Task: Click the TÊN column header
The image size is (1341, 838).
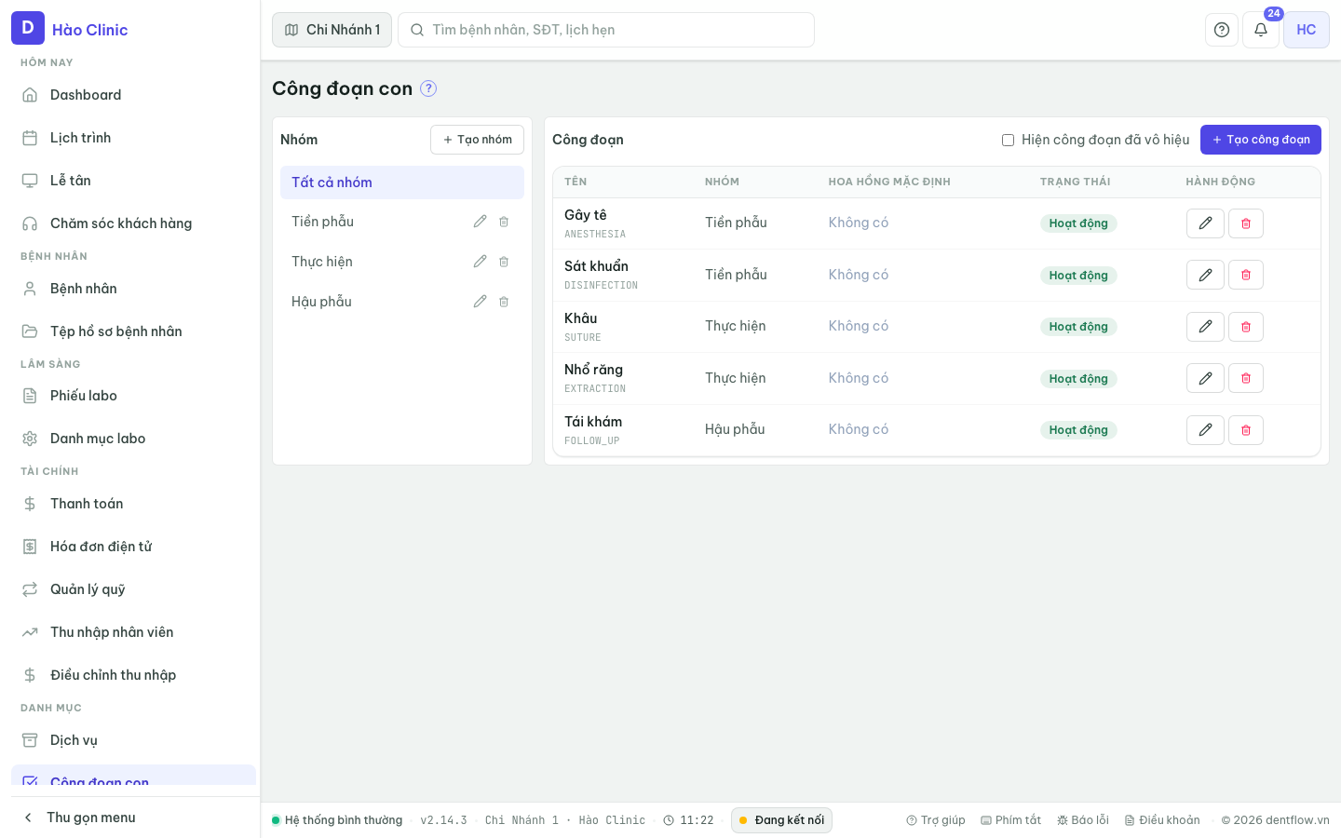Action: tap(576, 182)
